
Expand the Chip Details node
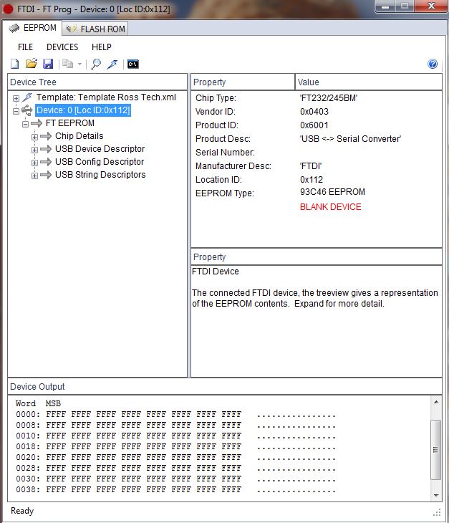point(34,137)
